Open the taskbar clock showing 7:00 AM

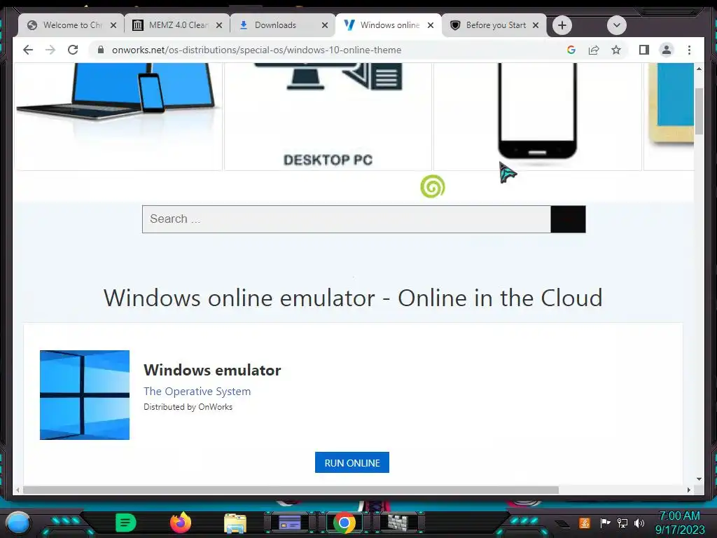(679, 523)
